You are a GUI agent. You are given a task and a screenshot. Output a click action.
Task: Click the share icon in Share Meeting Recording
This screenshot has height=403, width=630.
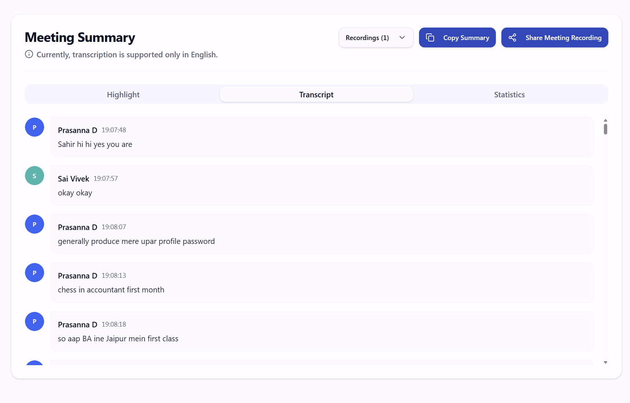(x=512, y=37)
